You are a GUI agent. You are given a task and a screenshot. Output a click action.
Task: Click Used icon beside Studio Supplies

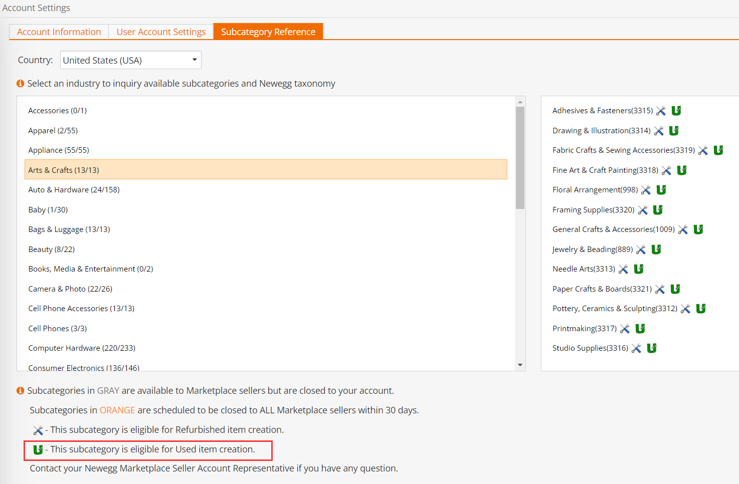click(x=652, y=348)
